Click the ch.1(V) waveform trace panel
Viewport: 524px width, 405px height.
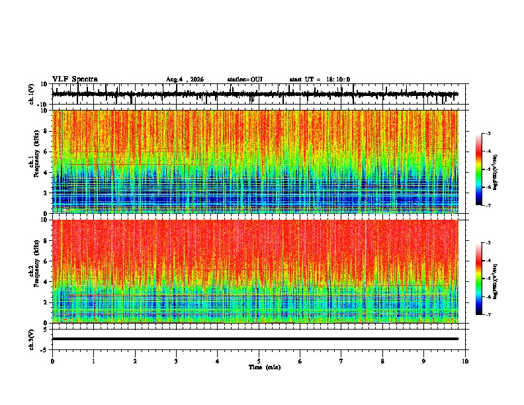pyautogui.click(x=260, y=94)
